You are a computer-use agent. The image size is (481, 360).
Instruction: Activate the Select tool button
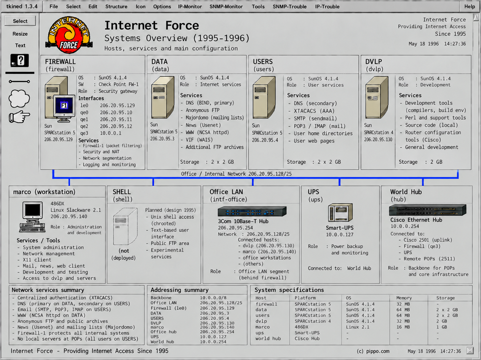(20, 21)
